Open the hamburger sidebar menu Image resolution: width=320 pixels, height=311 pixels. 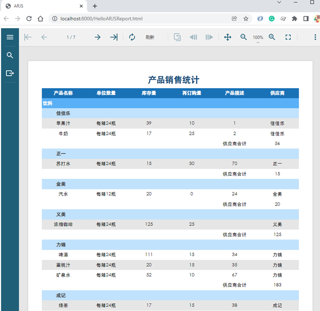click(x=10, y=37)
